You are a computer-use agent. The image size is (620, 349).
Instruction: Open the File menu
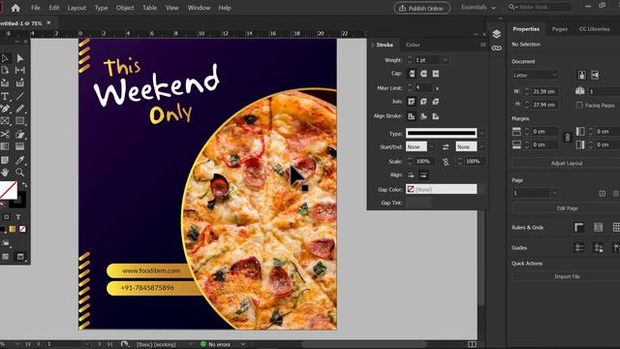click(36, 8)
